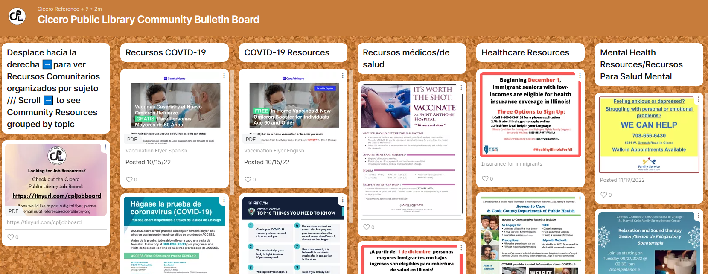Click the Cicero Public Library logo avatar
This screenshot has width=708, height=274.
(x=17, y=16)
